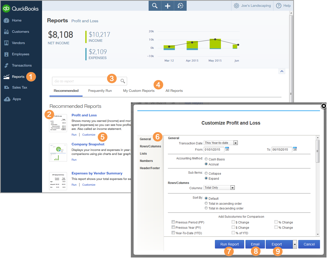Click the Help question mark icon
The width and height of the screenshot is (329, 260).
(x=279, y=6)
